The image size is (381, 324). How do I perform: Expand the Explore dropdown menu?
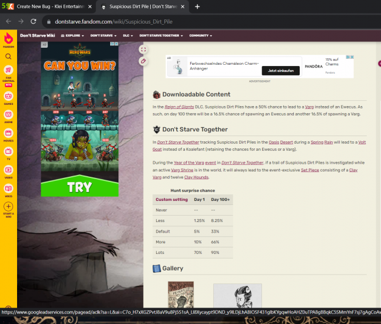pyautogui.click(x=72, y=35)
